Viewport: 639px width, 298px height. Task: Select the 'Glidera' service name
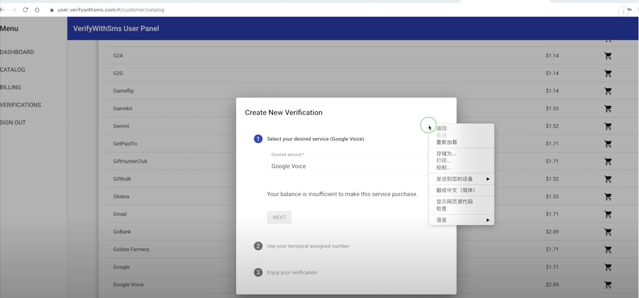(121, 197)
